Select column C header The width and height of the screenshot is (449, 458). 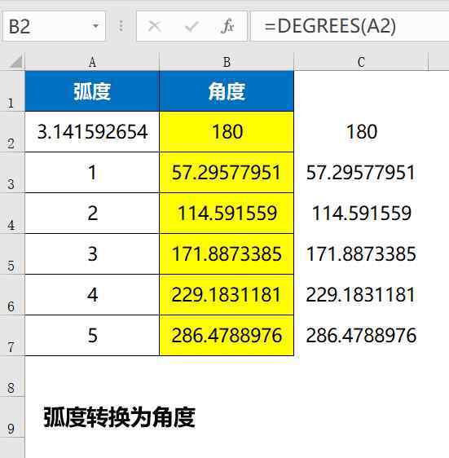pyautogui.click(x=361, y=62)
